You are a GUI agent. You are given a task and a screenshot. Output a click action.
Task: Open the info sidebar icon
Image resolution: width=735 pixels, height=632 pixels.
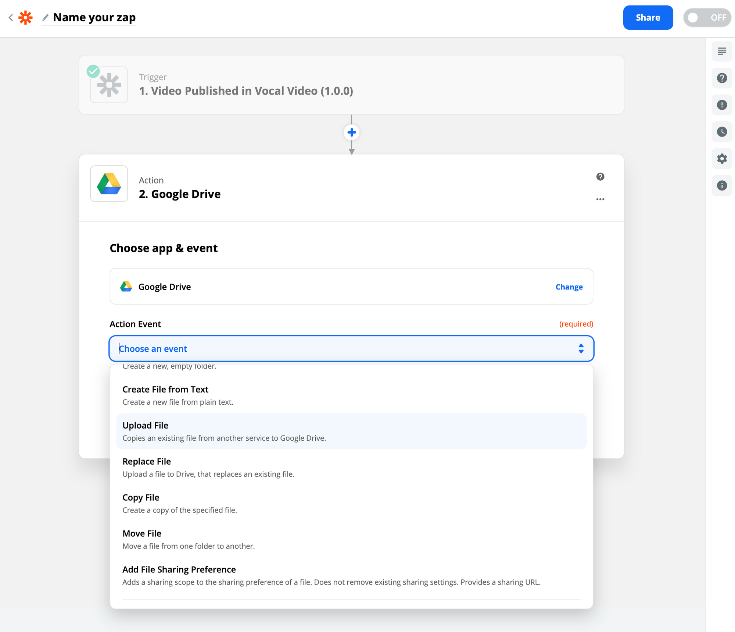tap(722, 185)
